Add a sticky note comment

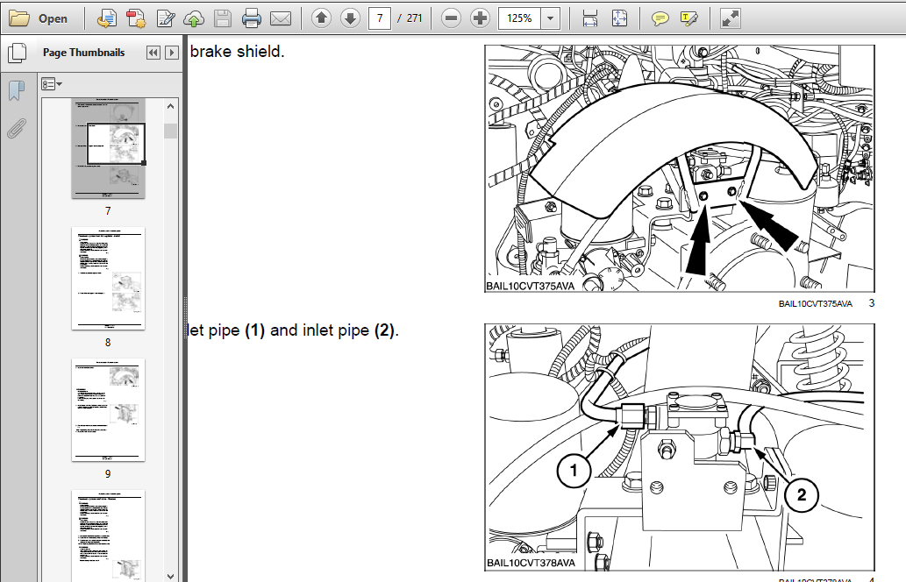[660, 18]
